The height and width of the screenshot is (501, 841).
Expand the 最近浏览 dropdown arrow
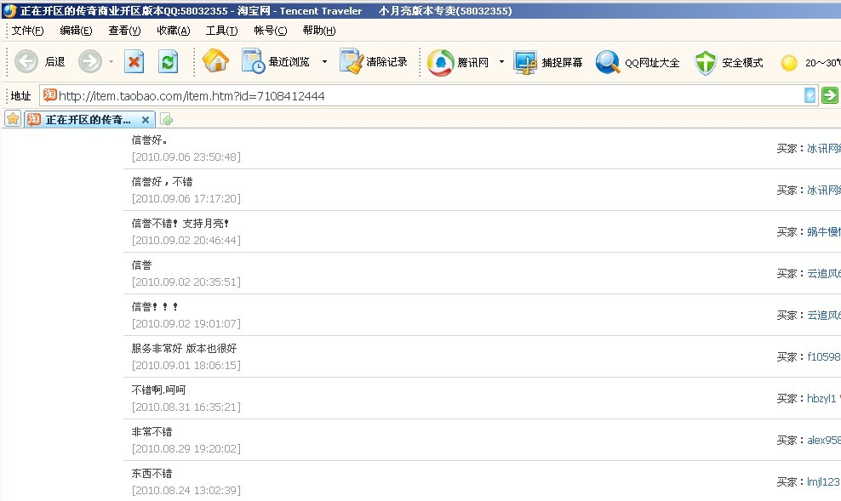click(324, 62)
